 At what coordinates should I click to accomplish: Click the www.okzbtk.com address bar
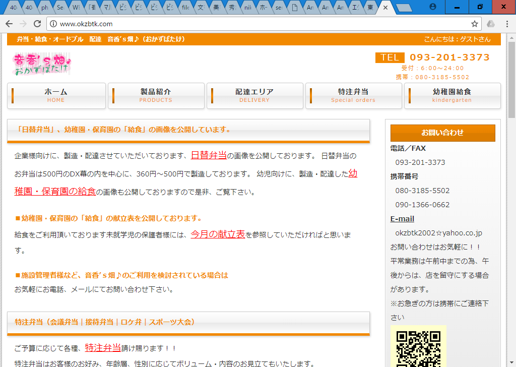tap(263, 24)
